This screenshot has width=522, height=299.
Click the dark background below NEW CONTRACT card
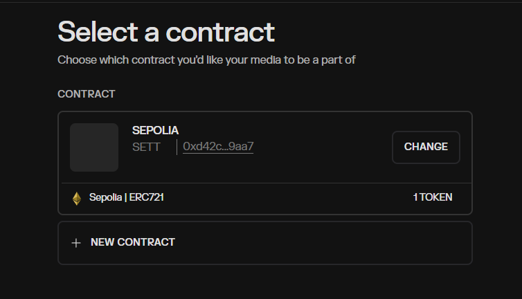265,282
